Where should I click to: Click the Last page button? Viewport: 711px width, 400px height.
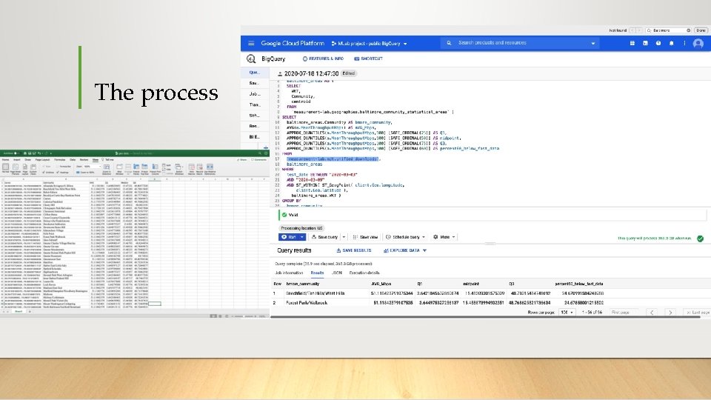click(x=698, y=313)
